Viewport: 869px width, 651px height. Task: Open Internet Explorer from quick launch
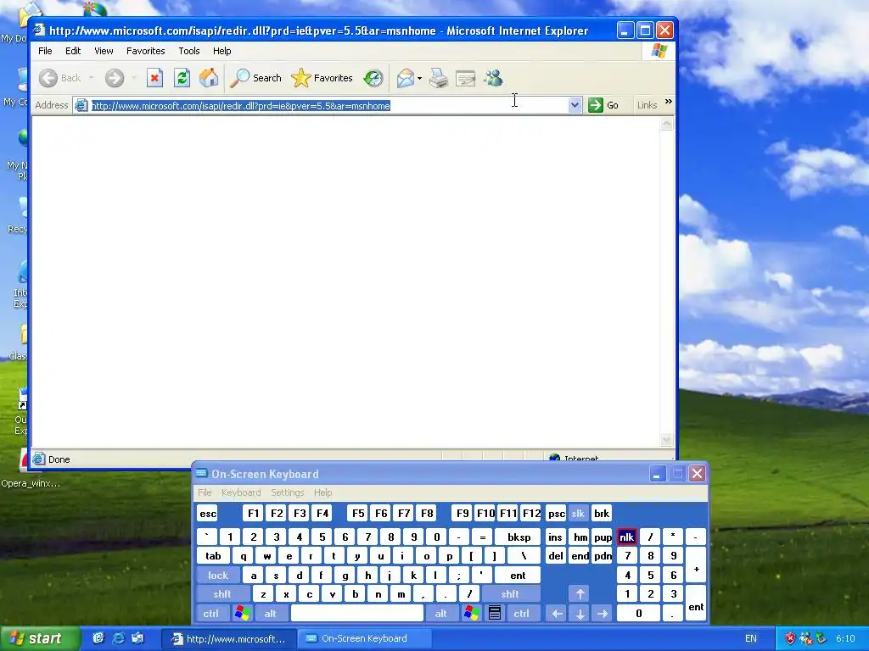[x=118, y=638]
